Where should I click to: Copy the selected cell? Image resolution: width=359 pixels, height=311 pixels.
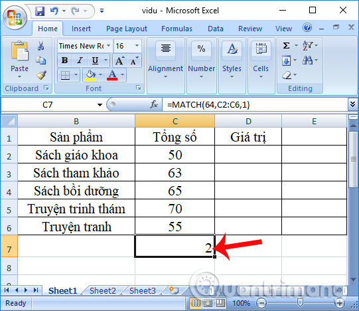(40, 60)
